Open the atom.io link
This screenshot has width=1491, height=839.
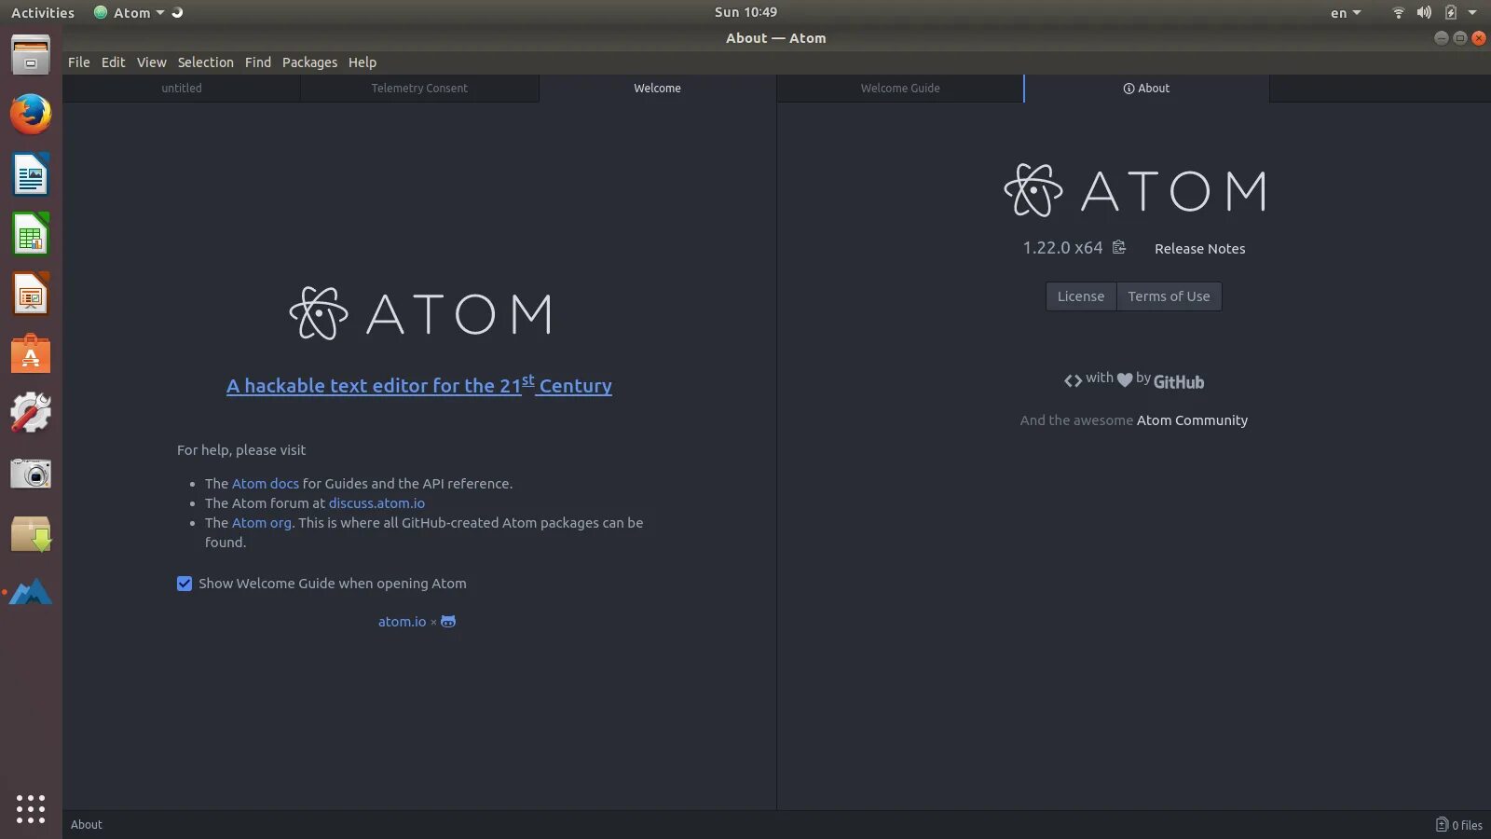pyautogui.click(x=402, y=622)
